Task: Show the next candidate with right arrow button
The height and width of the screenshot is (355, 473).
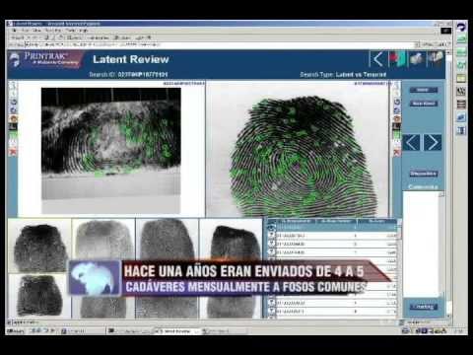Action: click(x=433, y=142)
